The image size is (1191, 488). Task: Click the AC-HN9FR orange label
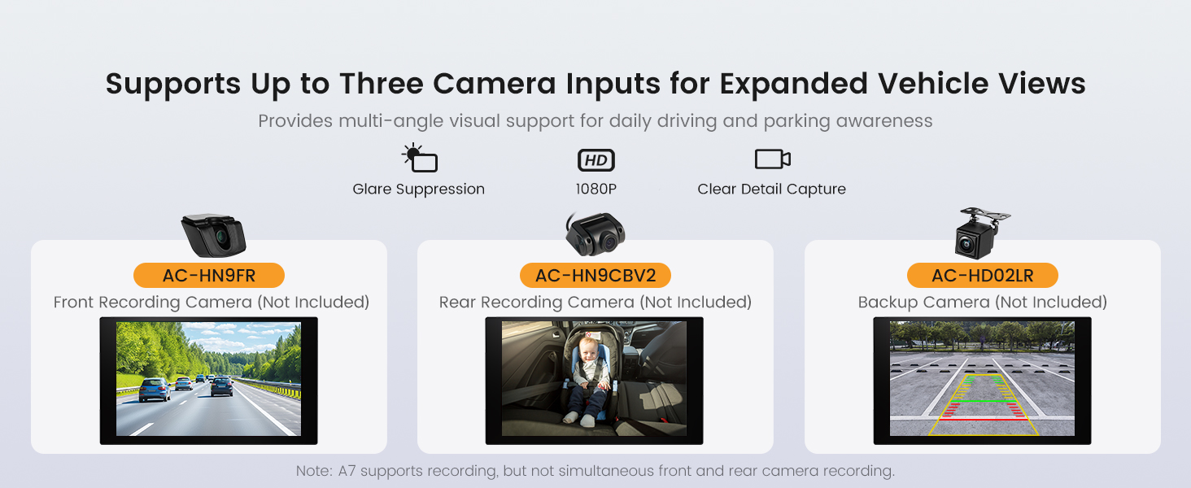pyautogui.click(x=209, y=276)
